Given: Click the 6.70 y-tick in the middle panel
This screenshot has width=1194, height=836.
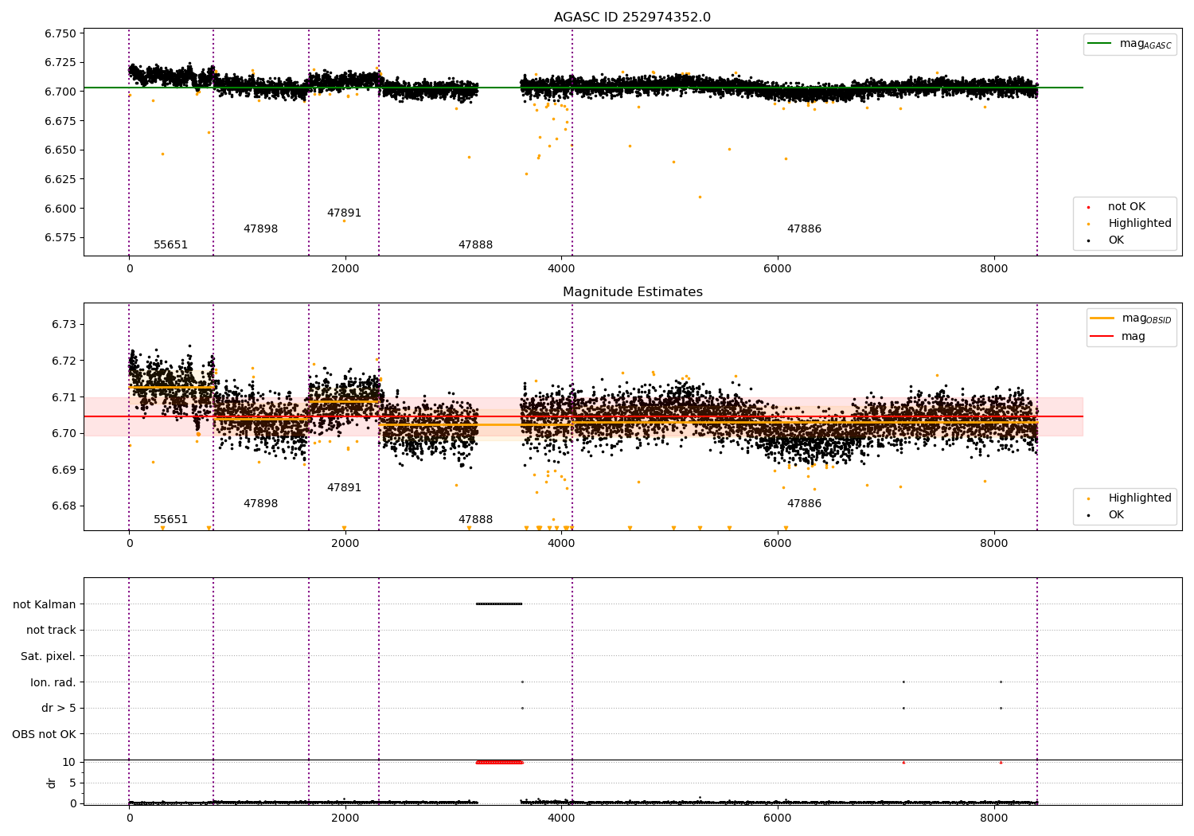Looking at the screenshot, I should coord(64,433).
